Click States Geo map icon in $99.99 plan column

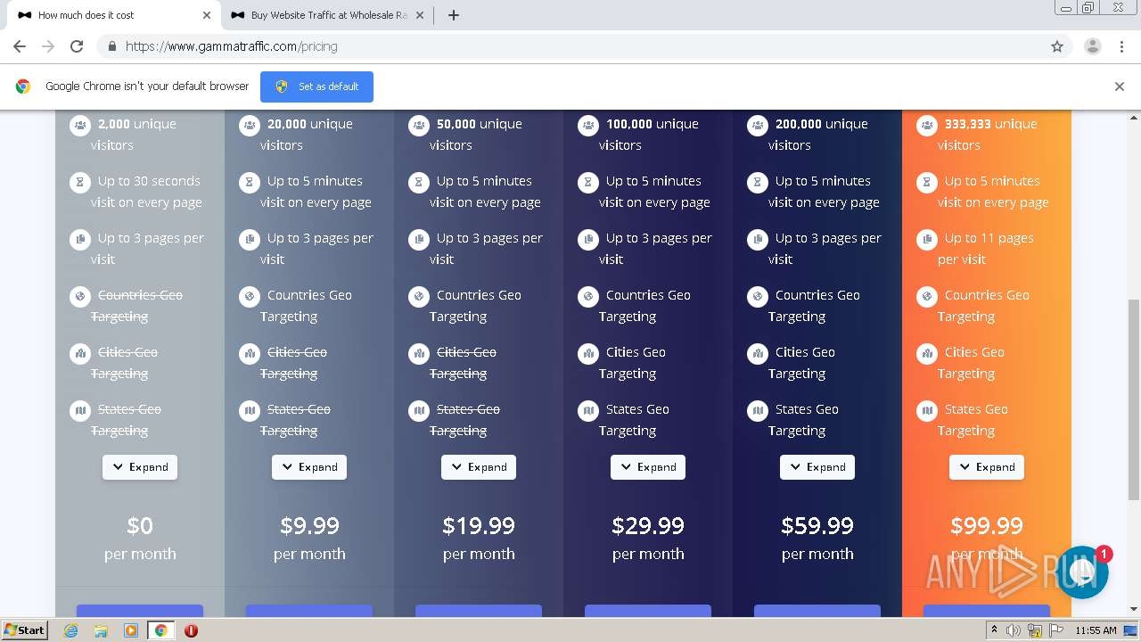[x=927, y=410]
